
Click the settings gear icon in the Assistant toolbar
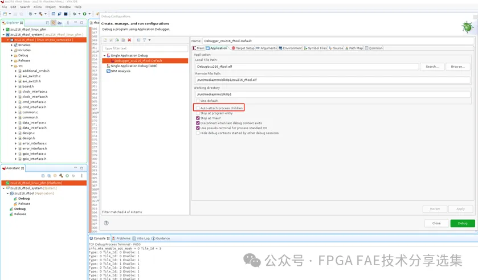(55, 176)
